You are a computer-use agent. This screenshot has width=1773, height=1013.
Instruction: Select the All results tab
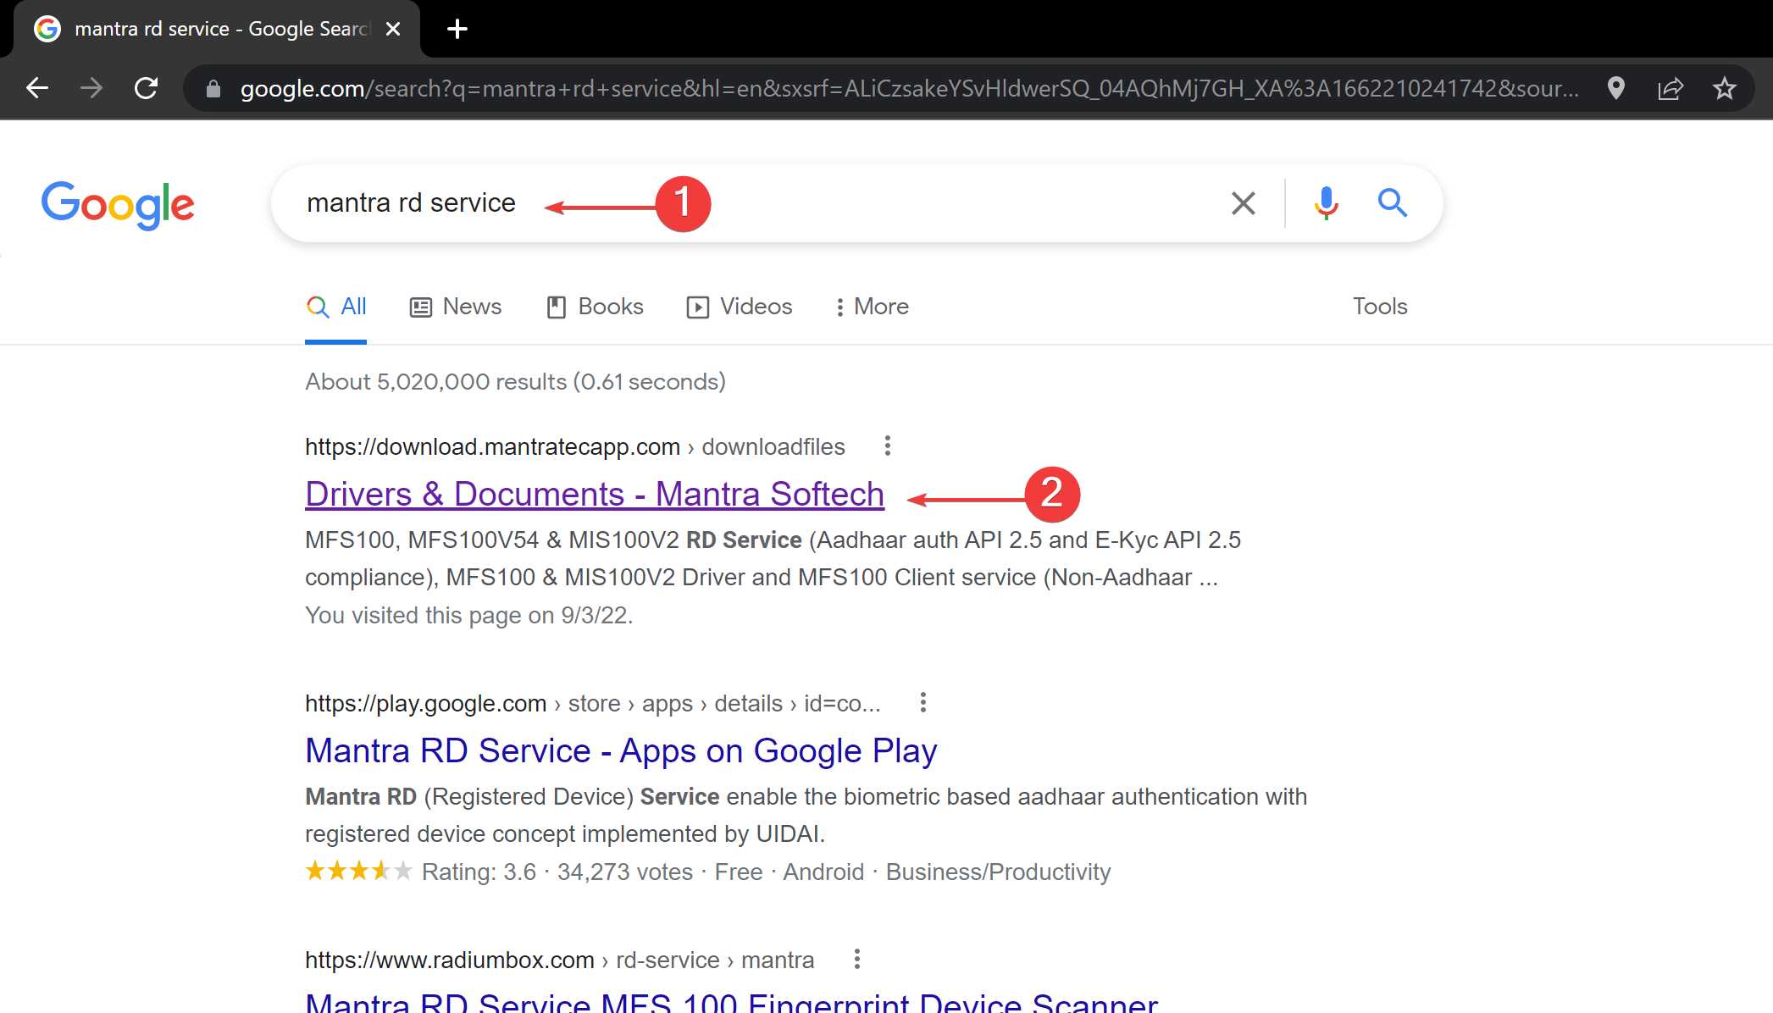pyautogui.click(x=336, y=307)
